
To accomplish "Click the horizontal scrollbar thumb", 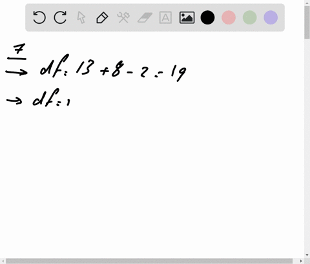I will tap(149, 261).
